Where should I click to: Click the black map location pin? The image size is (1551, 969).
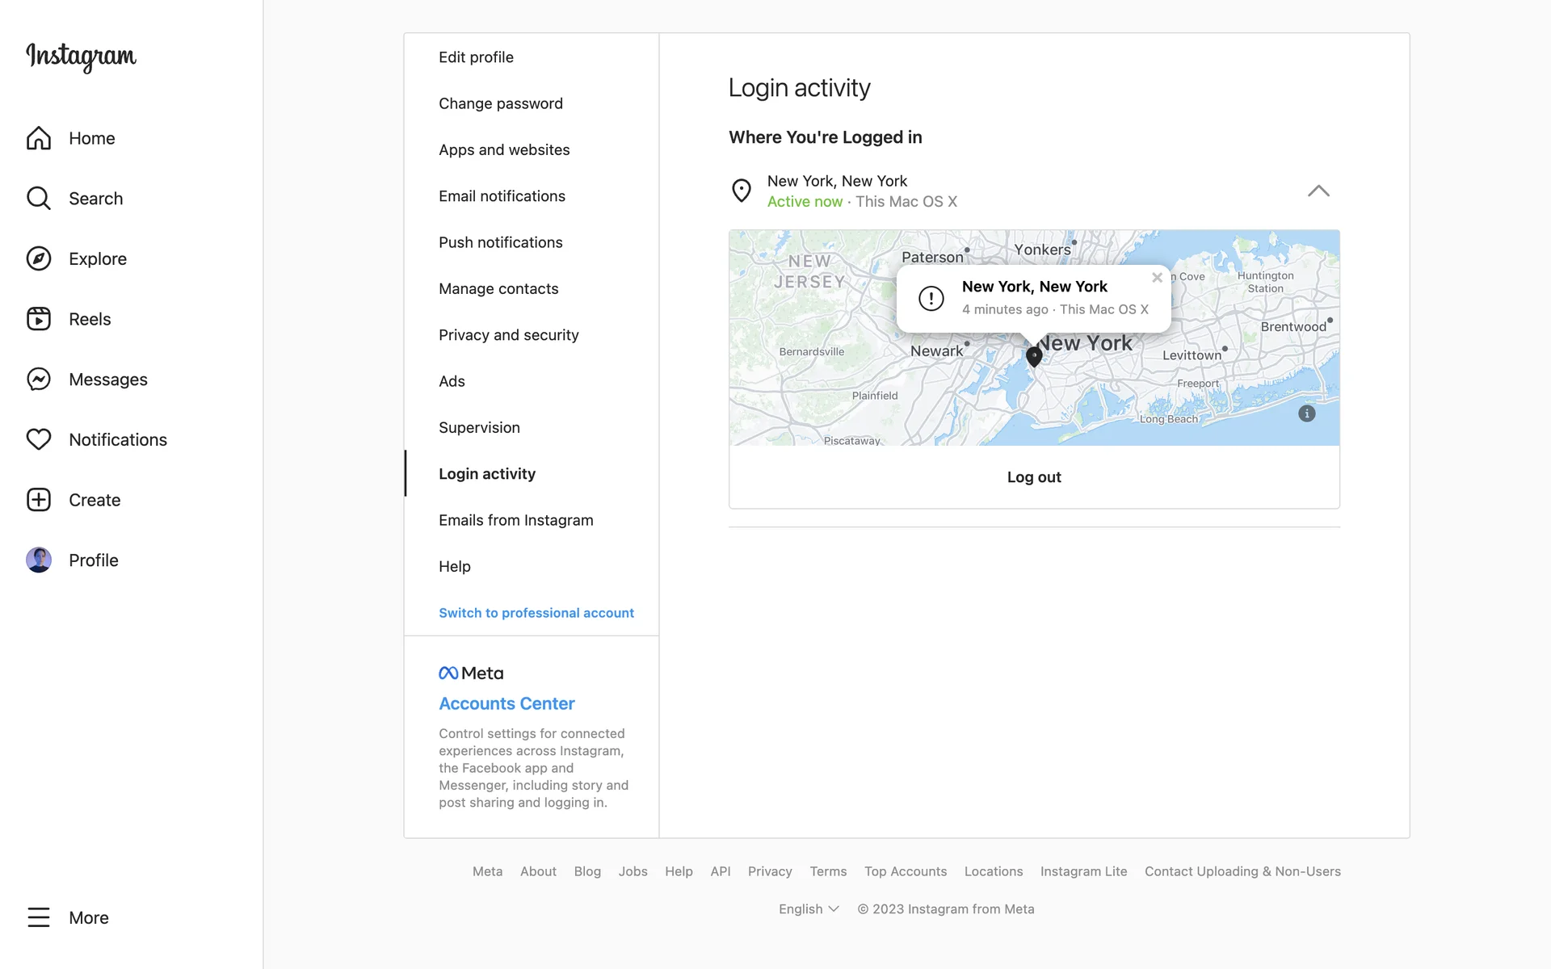coord(1033,356)
